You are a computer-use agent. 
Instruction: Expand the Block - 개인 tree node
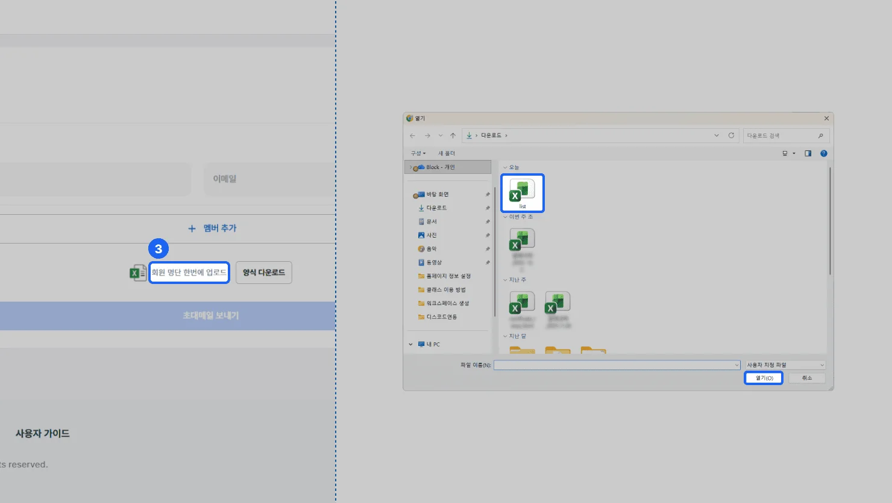[410, 167]
